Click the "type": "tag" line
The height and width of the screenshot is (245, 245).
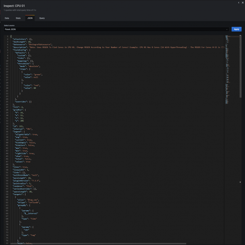point(29,235)
